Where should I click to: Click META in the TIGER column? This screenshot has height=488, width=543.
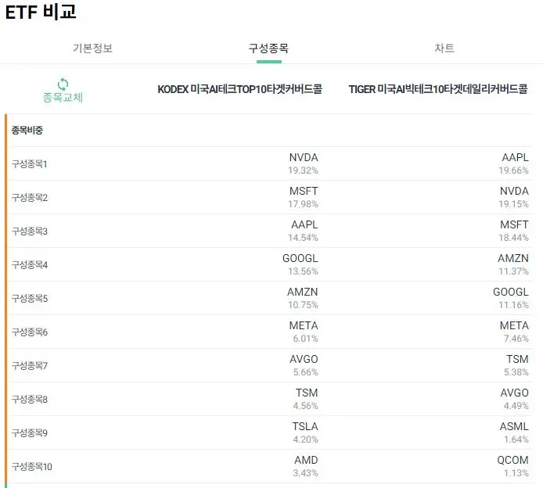coord(514,325)
